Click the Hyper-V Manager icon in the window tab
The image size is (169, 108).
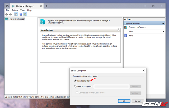click(x=13, y=6)
